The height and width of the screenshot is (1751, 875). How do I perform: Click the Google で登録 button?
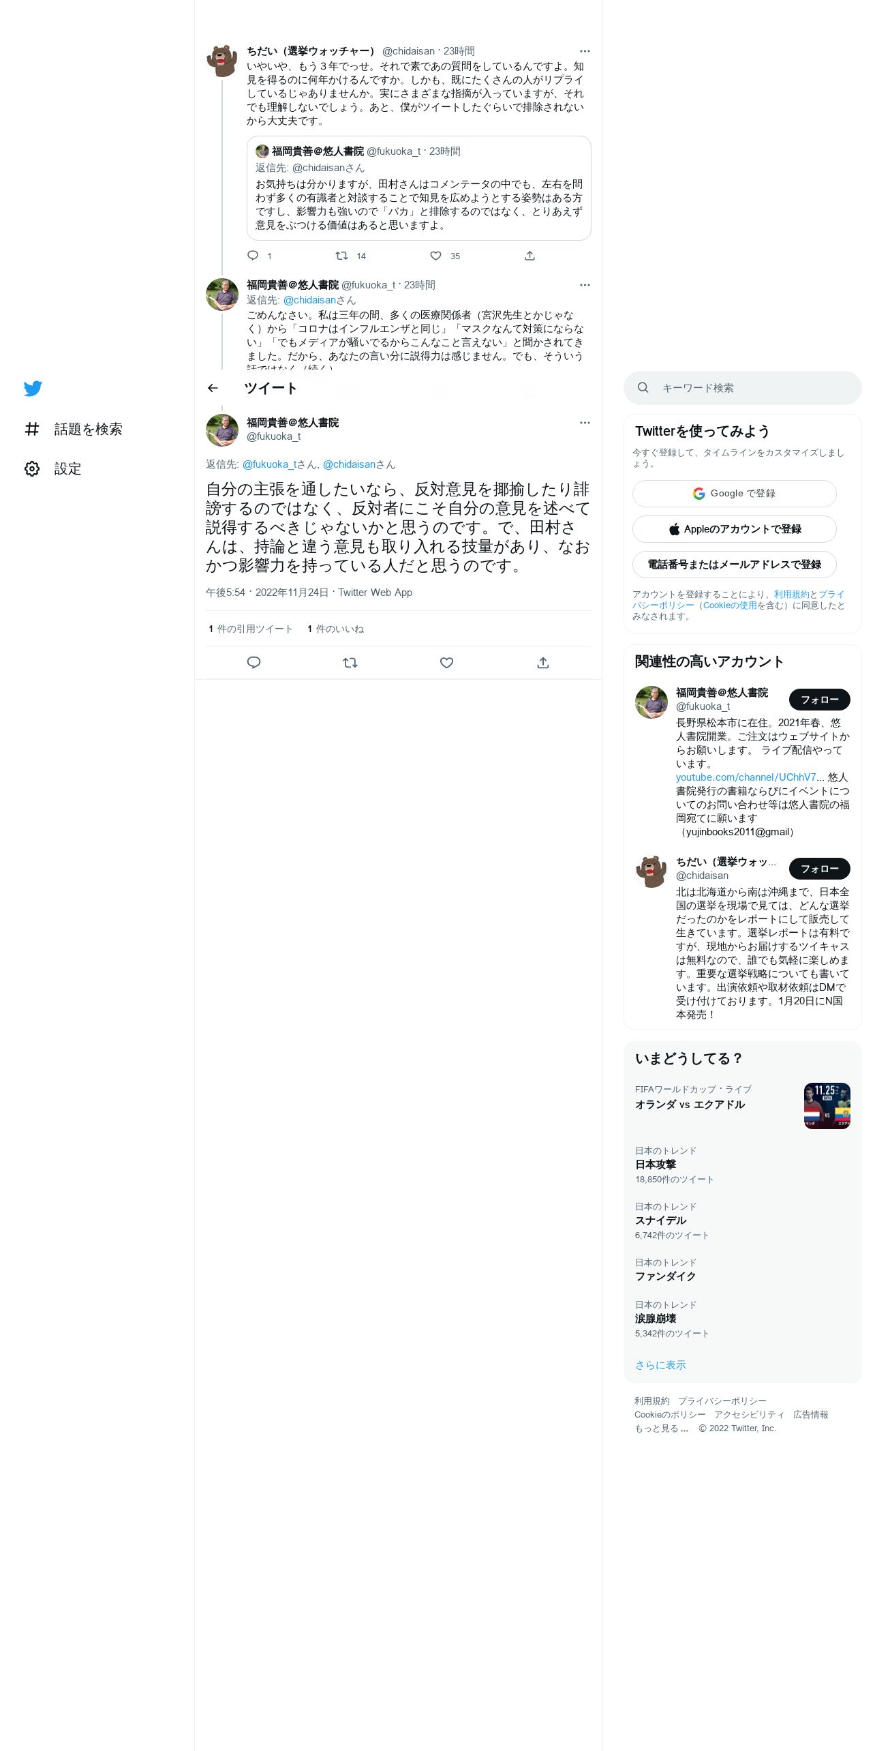[734, 494]
